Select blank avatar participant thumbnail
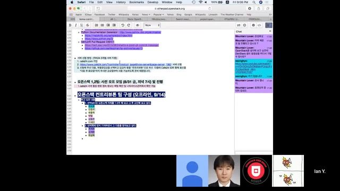 pyautogui.click(x=192, y=171)
